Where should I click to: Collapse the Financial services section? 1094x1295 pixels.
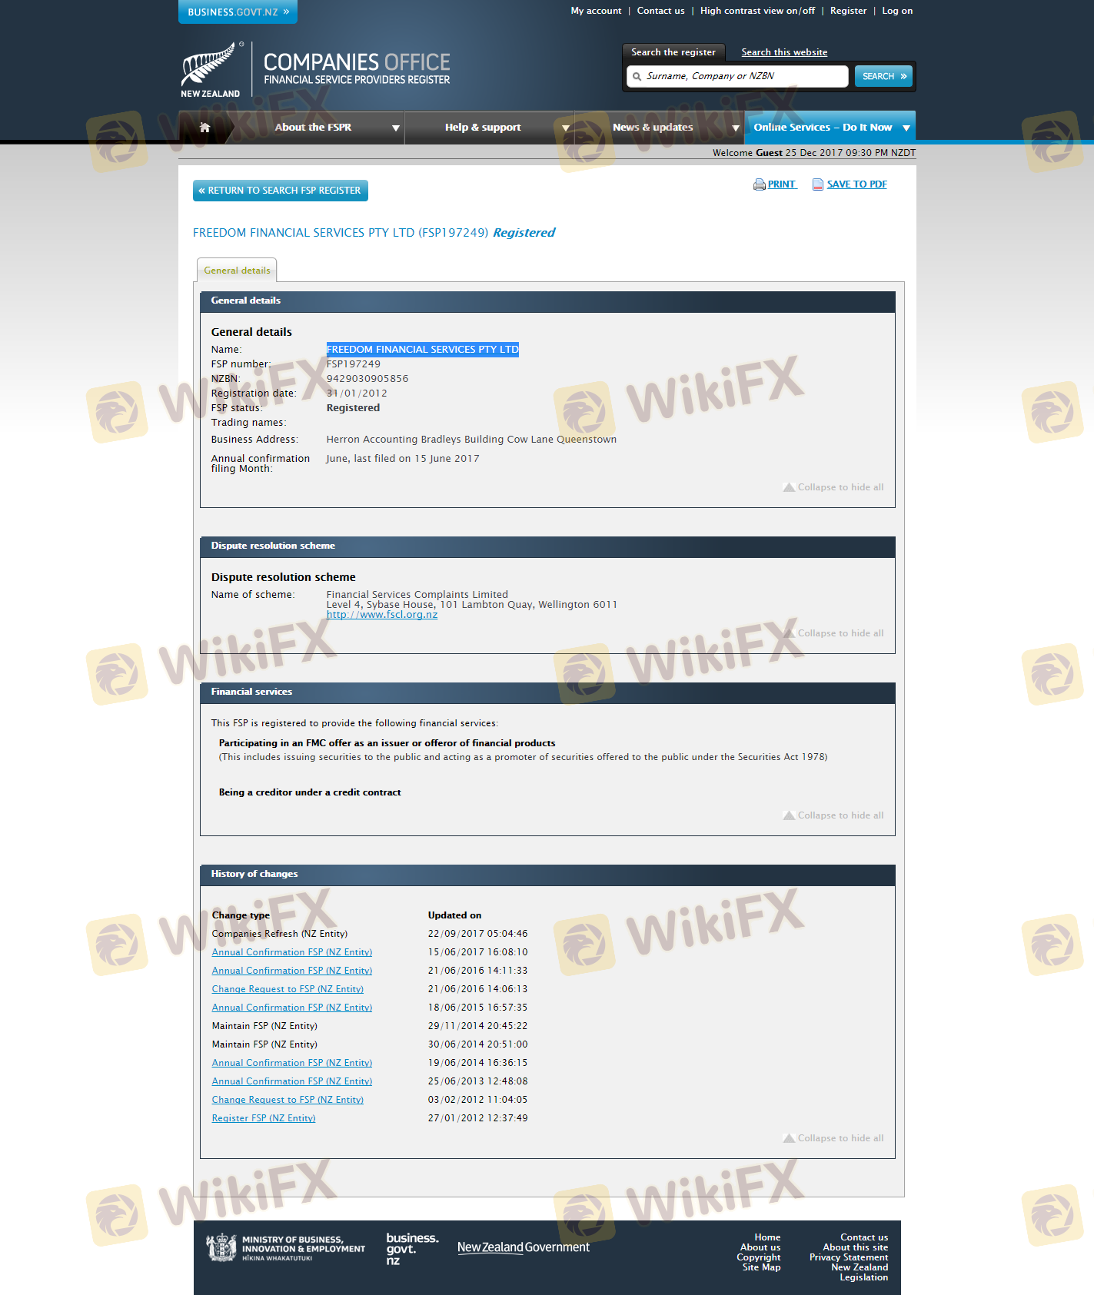833,815
